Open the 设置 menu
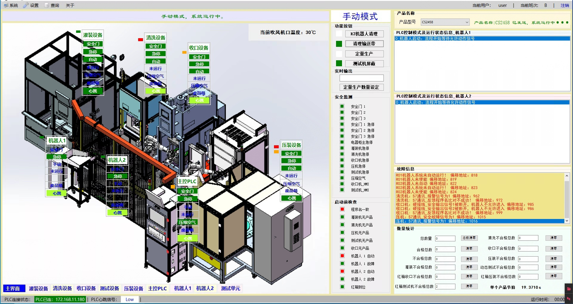This screenshot has height=304, width=573. point(31,5)
